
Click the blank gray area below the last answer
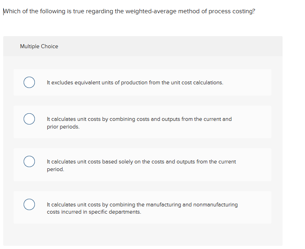point(143,235)
